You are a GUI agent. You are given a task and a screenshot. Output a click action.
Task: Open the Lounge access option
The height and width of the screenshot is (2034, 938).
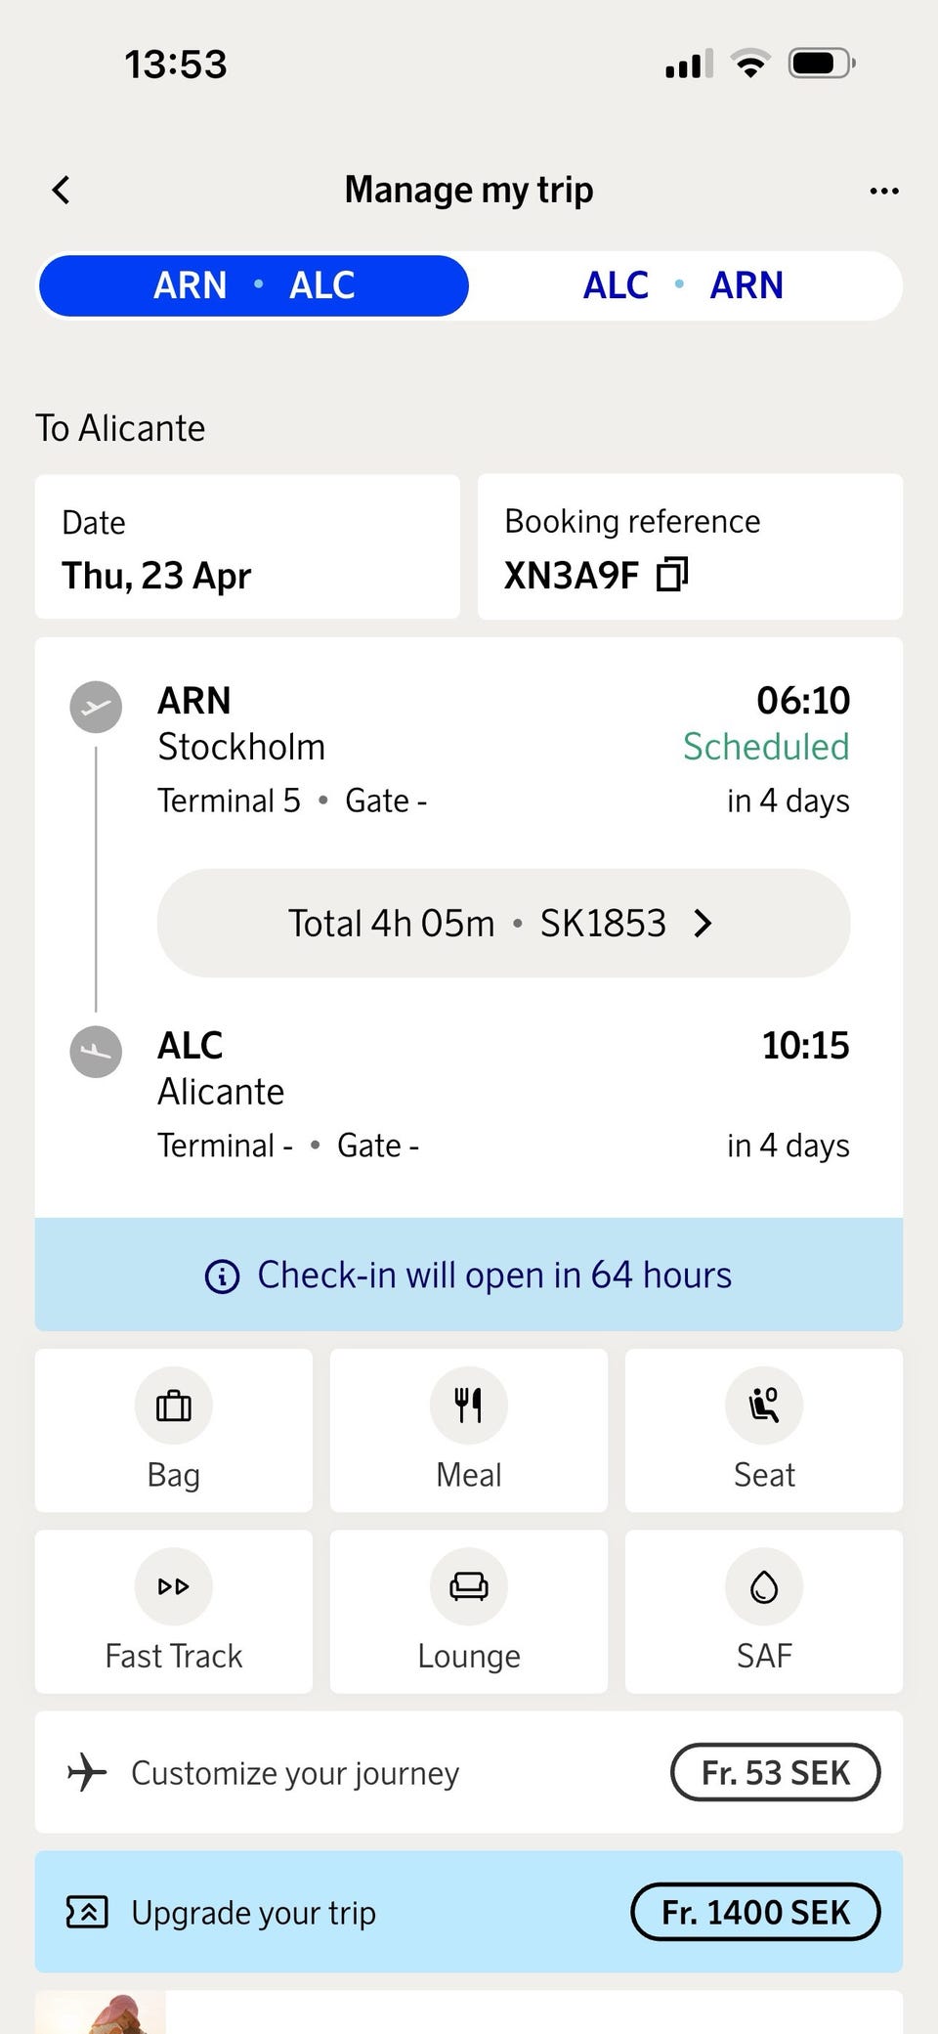click(469, 1611)
